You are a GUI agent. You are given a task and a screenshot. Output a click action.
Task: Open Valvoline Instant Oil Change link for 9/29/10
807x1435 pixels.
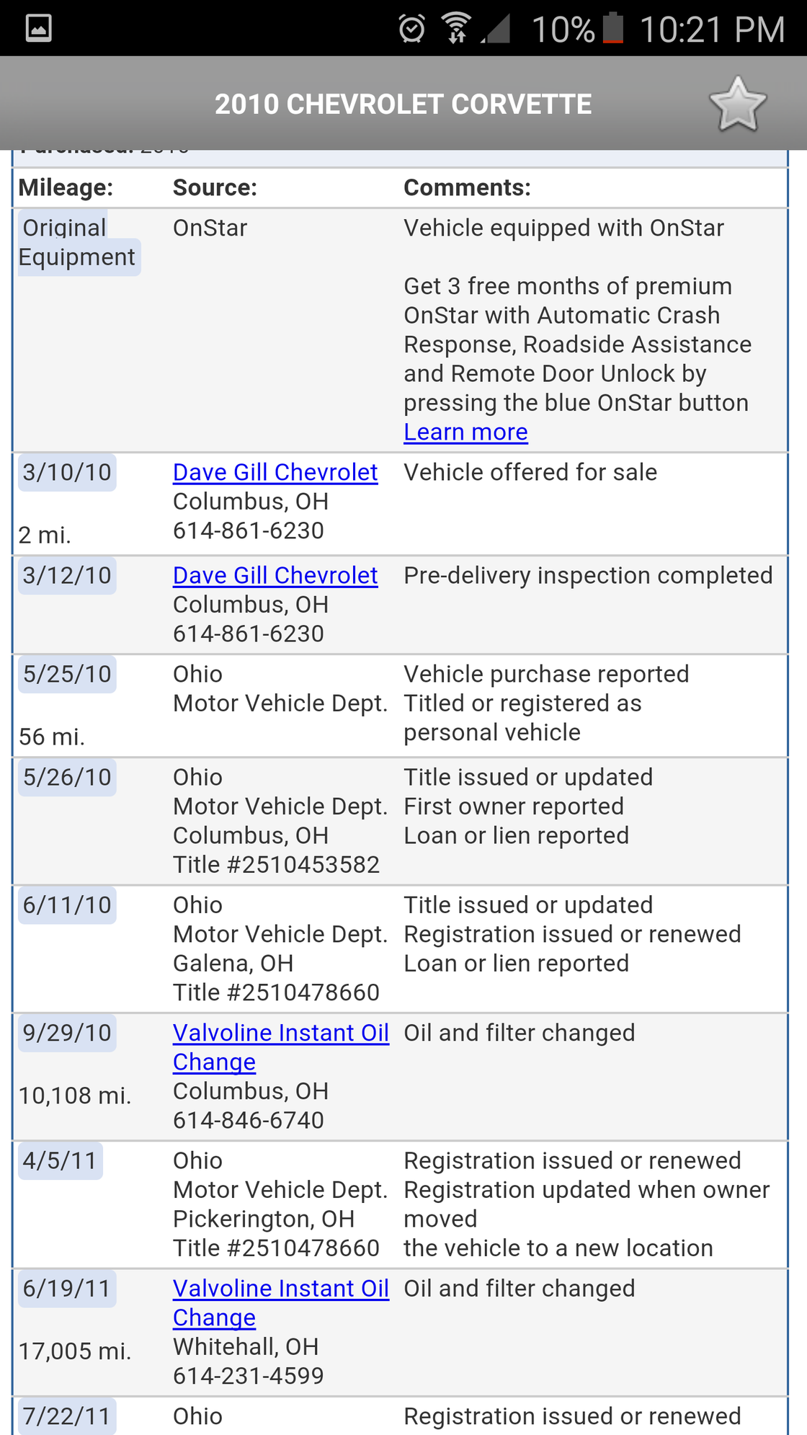(280, 1033)
